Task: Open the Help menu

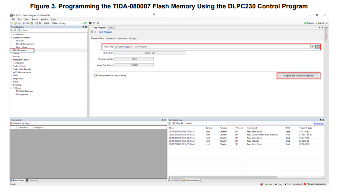Action: click(x=54, y=19)
